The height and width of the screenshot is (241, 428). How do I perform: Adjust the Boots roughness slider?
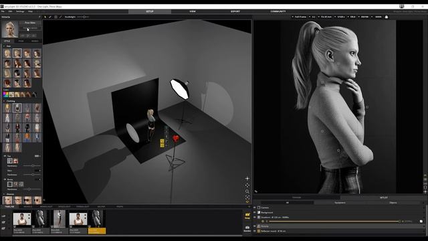[32, 189]
